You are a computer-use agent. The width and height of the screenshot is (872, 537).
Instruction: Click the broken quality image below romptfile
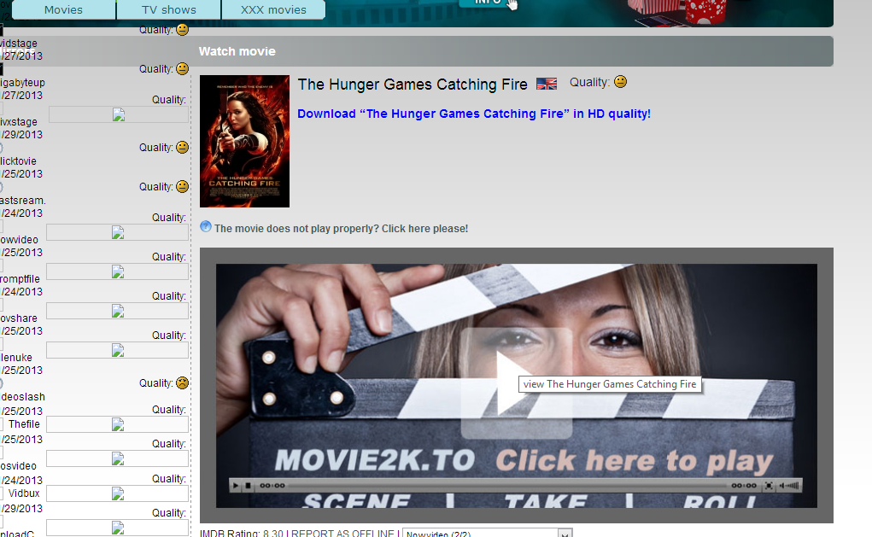click(x=117, y=311)
